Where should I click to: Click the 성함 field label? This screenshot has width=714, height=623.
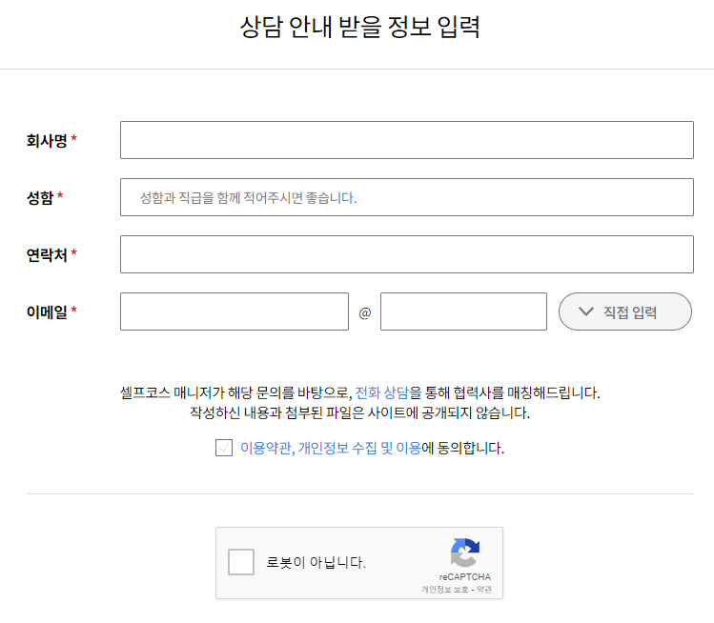40,197
